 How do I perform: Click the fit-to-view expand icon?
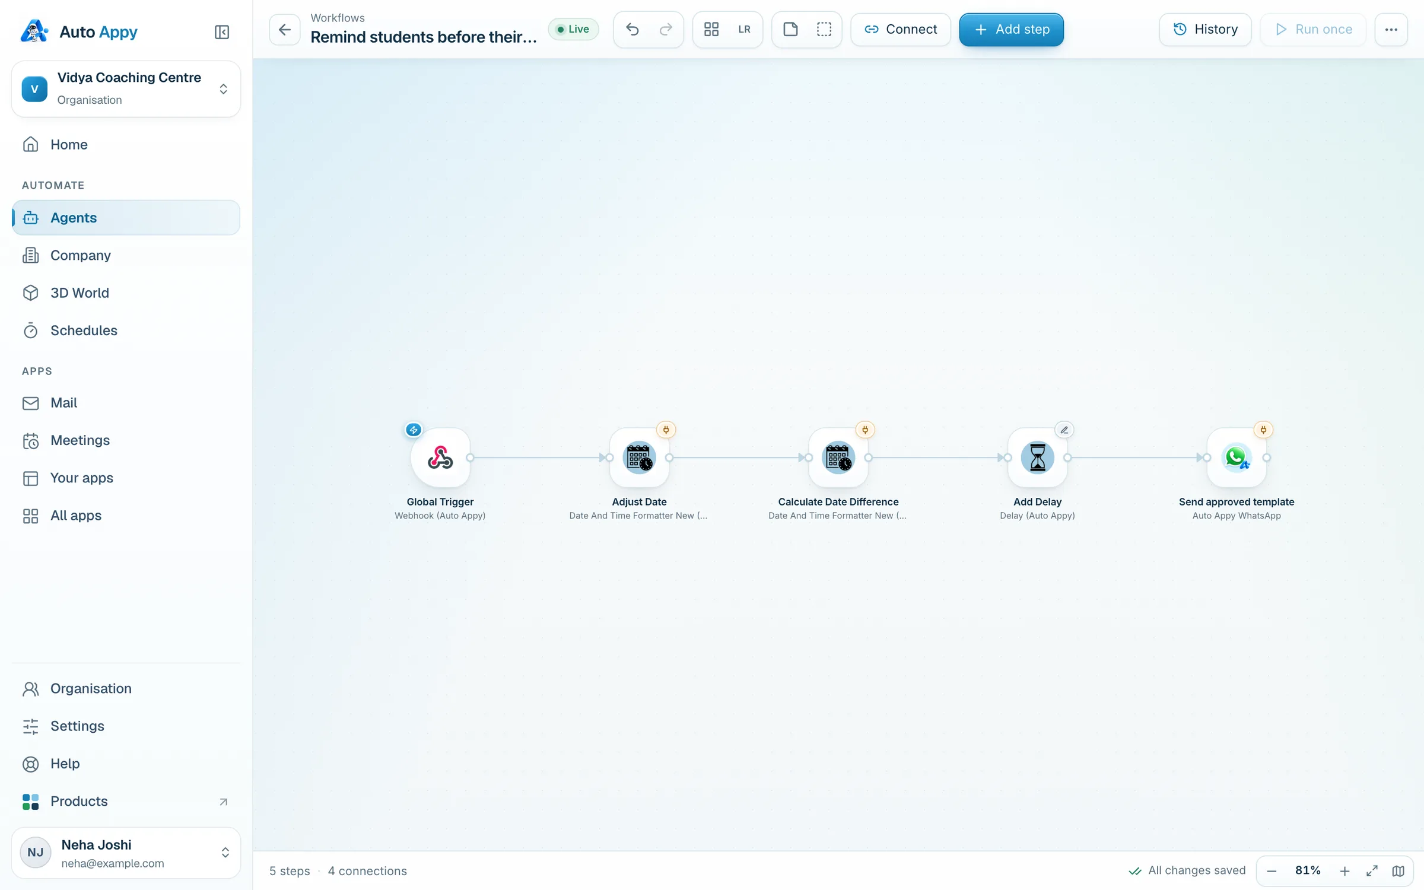point(1372,871)
